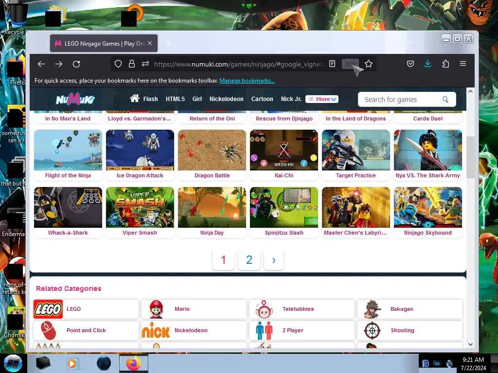Click the Numuki site logo
This screenshot has height=373, width=498.
[x=75, y=99]
